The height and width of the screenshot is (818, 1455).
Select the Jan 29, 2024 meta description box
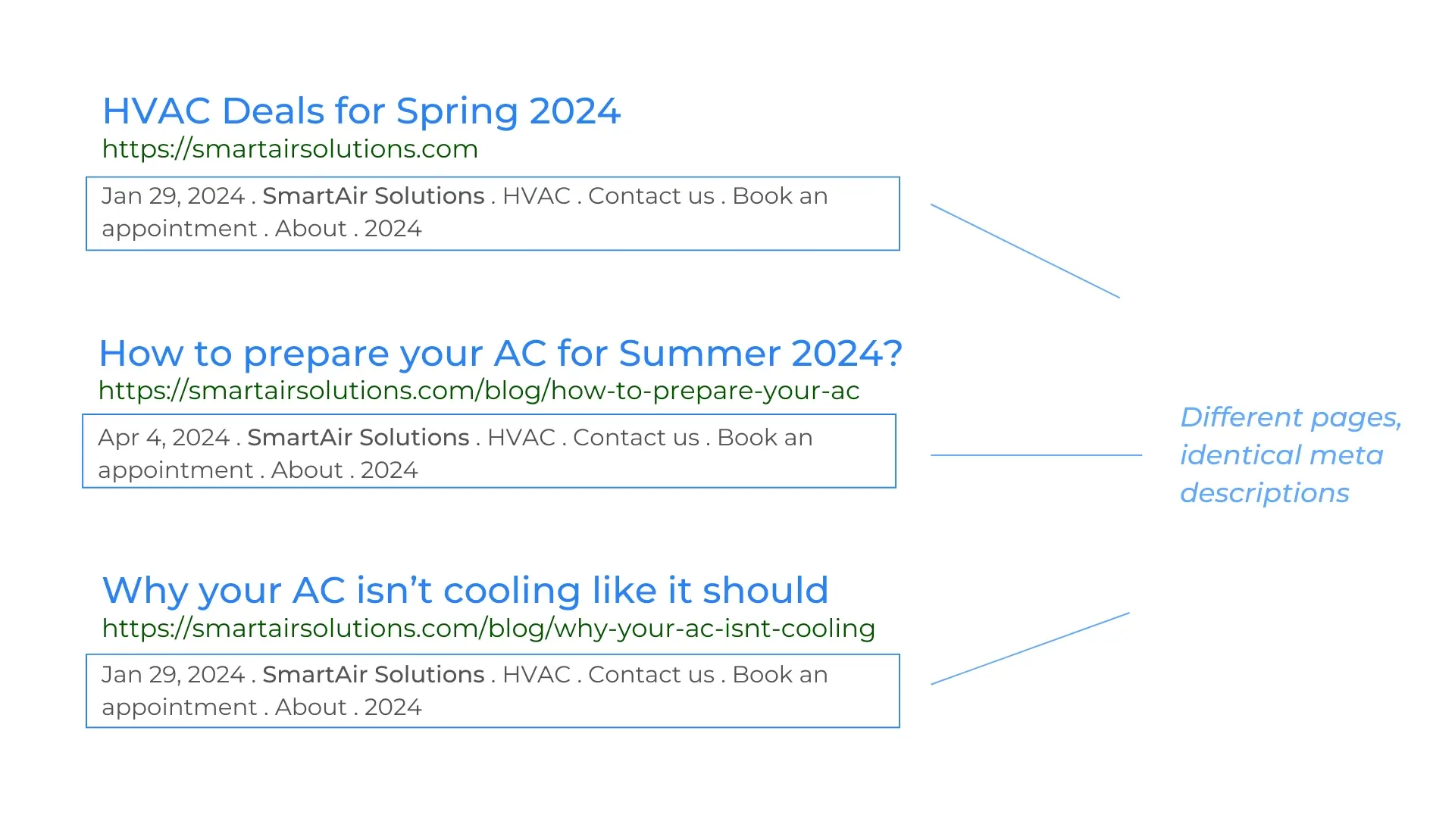(x=490, y=212)
